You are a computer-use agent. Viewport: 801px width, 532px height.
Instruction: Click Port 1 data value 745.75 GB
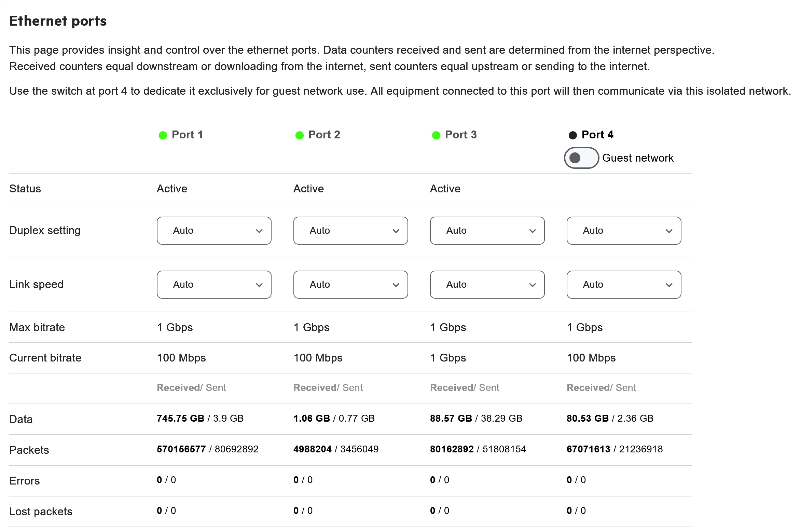[x=180, y=418]
